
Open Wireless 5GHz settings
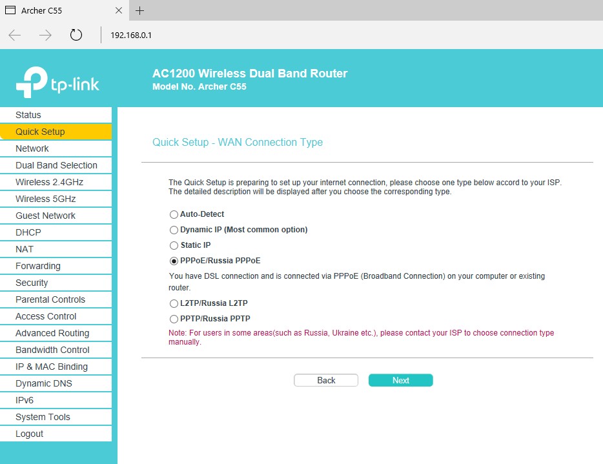click(x=56, y=199)
